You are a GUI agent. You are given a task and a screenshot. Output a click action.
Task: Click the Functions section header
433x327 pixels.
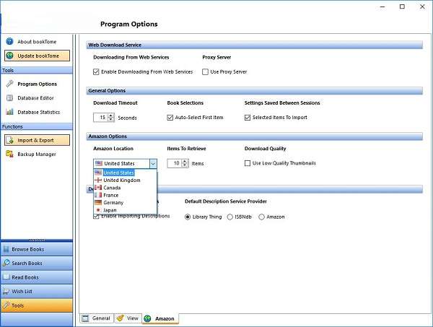click(37, 126)
